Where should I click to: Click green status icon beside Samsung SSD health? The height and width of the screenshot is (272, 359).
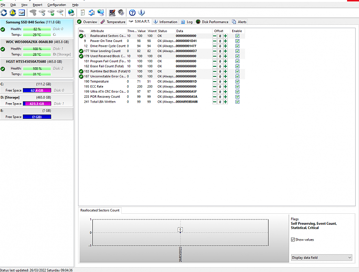click(x=3, y=30)
